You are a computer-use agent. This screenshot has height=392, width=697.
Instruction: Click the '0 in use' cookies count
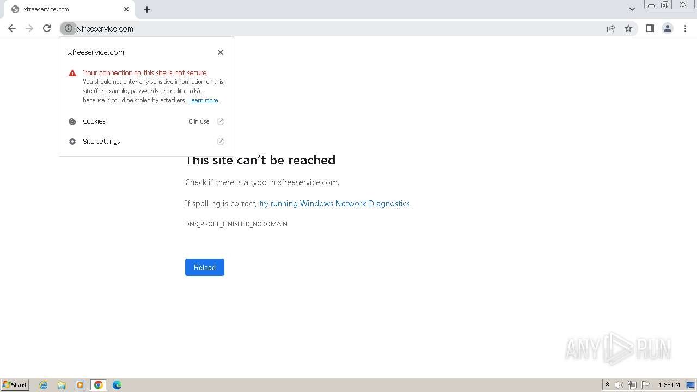point(199,121)
